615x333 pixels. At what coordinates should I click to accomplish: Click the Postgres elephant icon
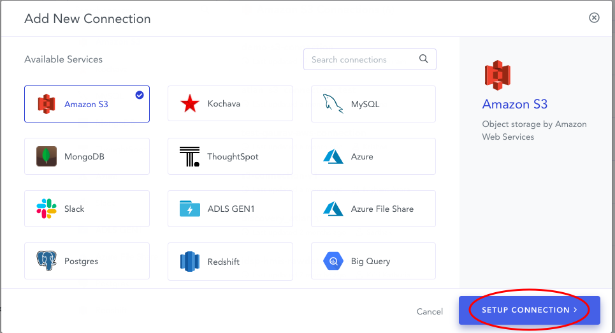pyautogui.click(x=47, y=261)
